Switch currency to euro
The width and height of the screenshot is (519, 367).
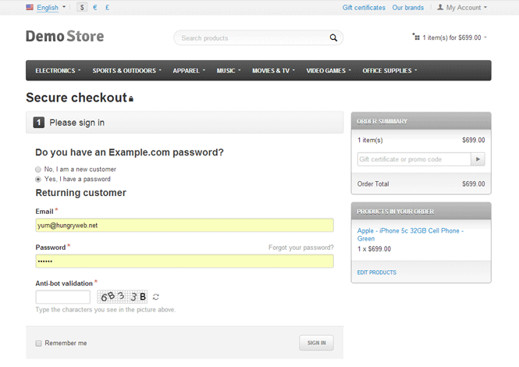(94, 8)
